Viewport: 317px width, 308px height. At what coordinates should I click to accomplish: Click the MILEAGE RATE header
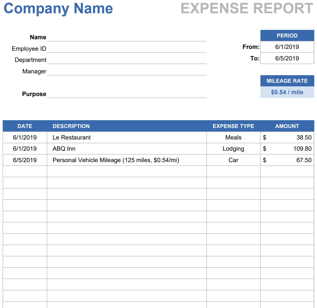click(287, 81)
